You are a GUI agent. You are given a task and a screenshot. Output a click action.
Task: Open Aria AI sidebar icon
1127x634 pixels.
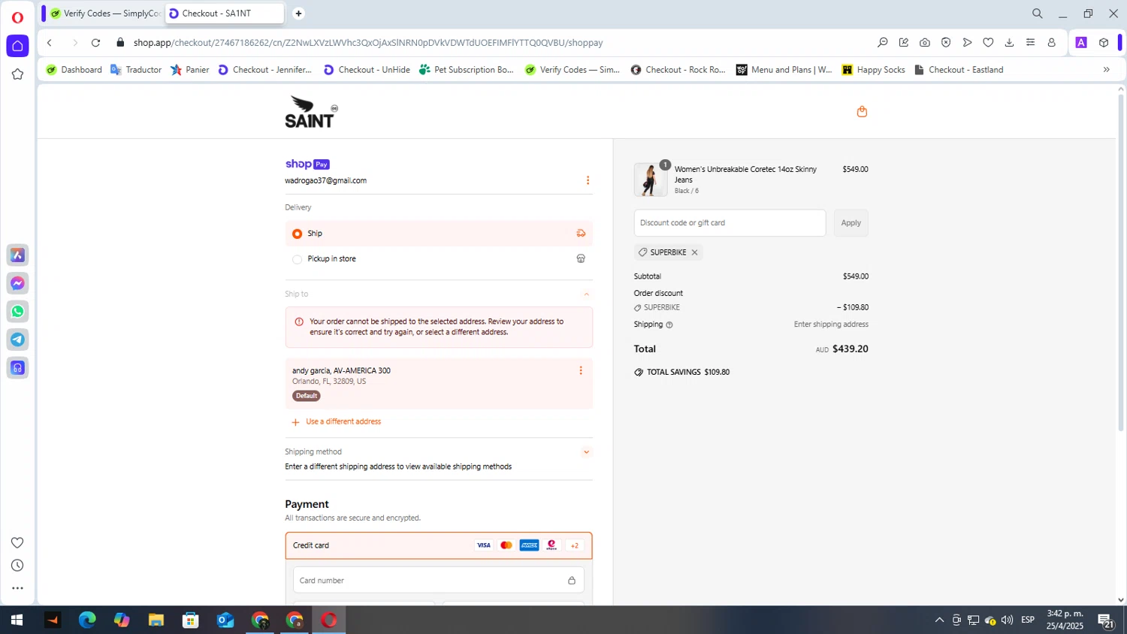click(17, 255)
